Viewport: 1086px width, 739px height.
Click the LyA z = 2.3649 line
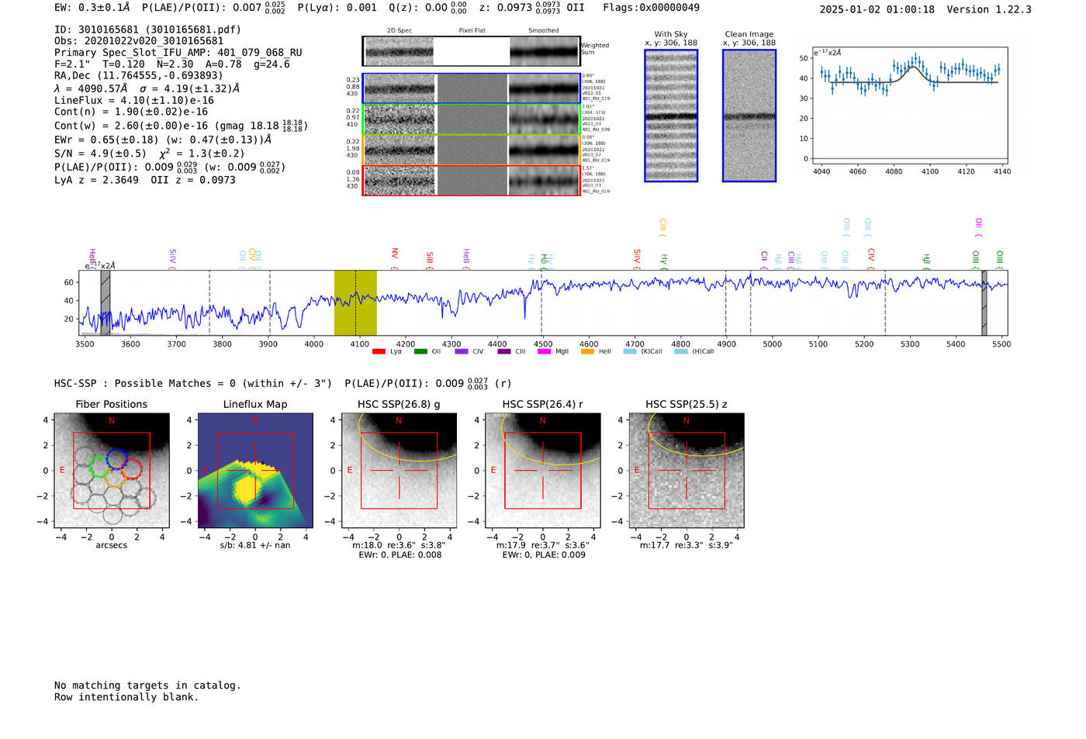pyautogui.click(x=145, y=180)
